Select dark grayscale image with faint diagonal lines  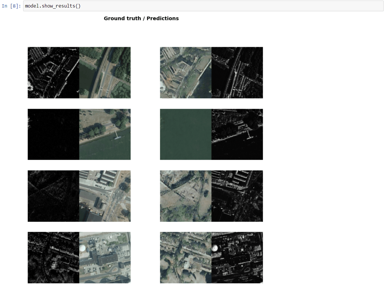click(53, 196)
